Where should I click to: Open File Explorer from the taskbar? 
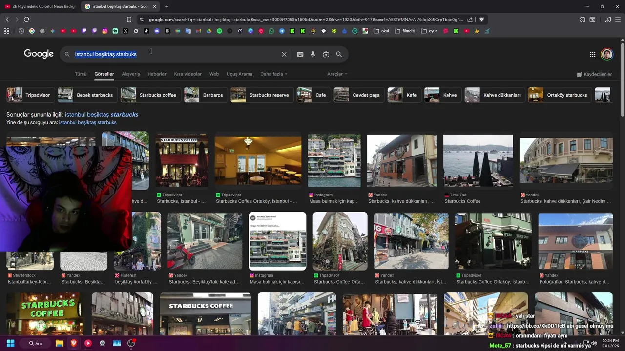(60, 343)
